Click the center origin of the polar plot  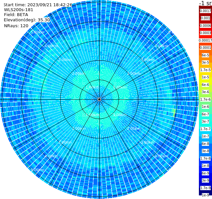pyautogui.click(x=99, y=100)
